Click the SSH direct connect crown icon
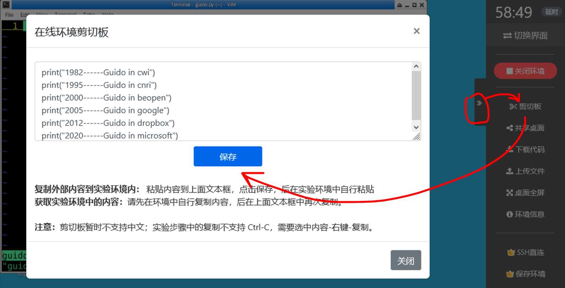Viewport: 565px width, 288px height. (511, 252)
